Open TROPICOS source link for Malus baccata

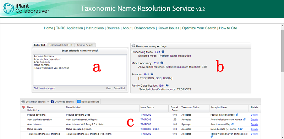146,129
